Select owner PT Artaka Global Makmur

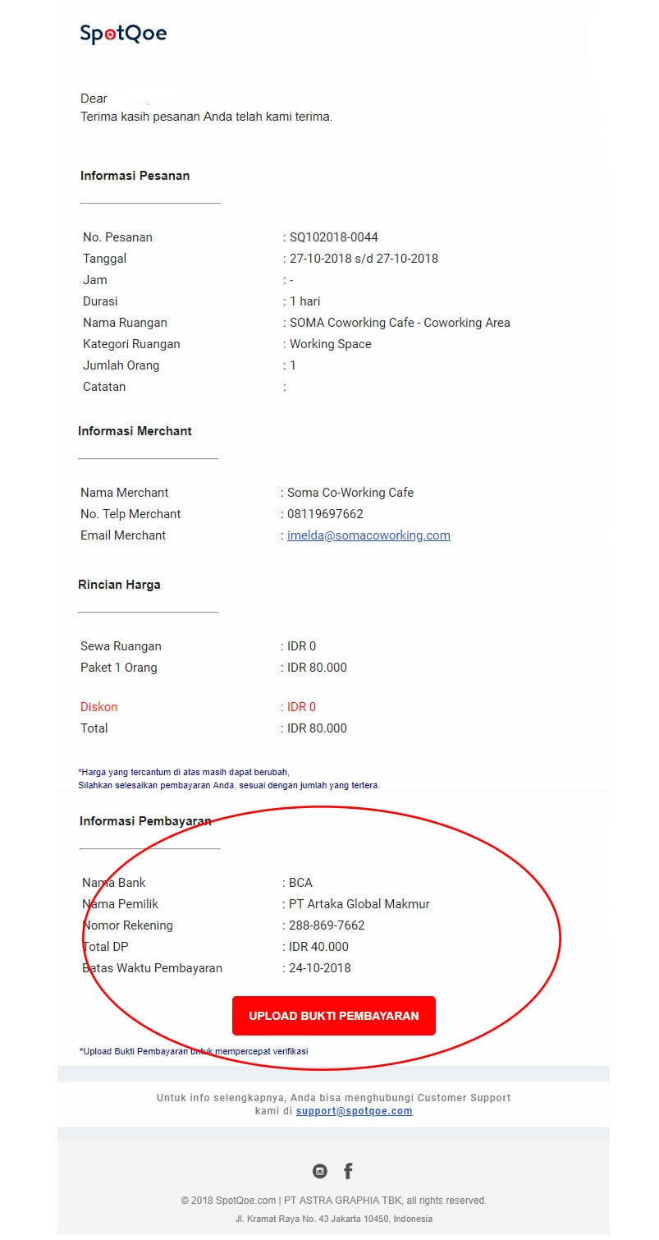(x=359, y=904)
